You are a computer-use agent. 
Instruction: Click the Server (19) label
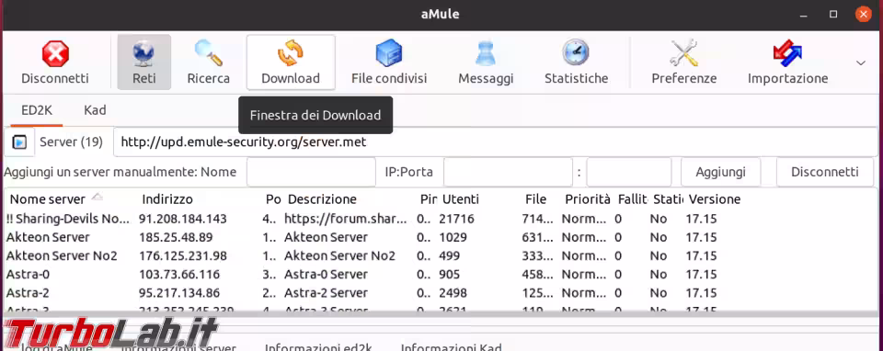click(71, 142)
